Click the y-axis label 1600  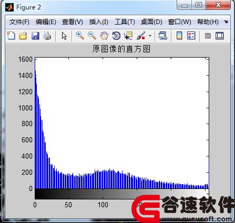coord(25,59)
